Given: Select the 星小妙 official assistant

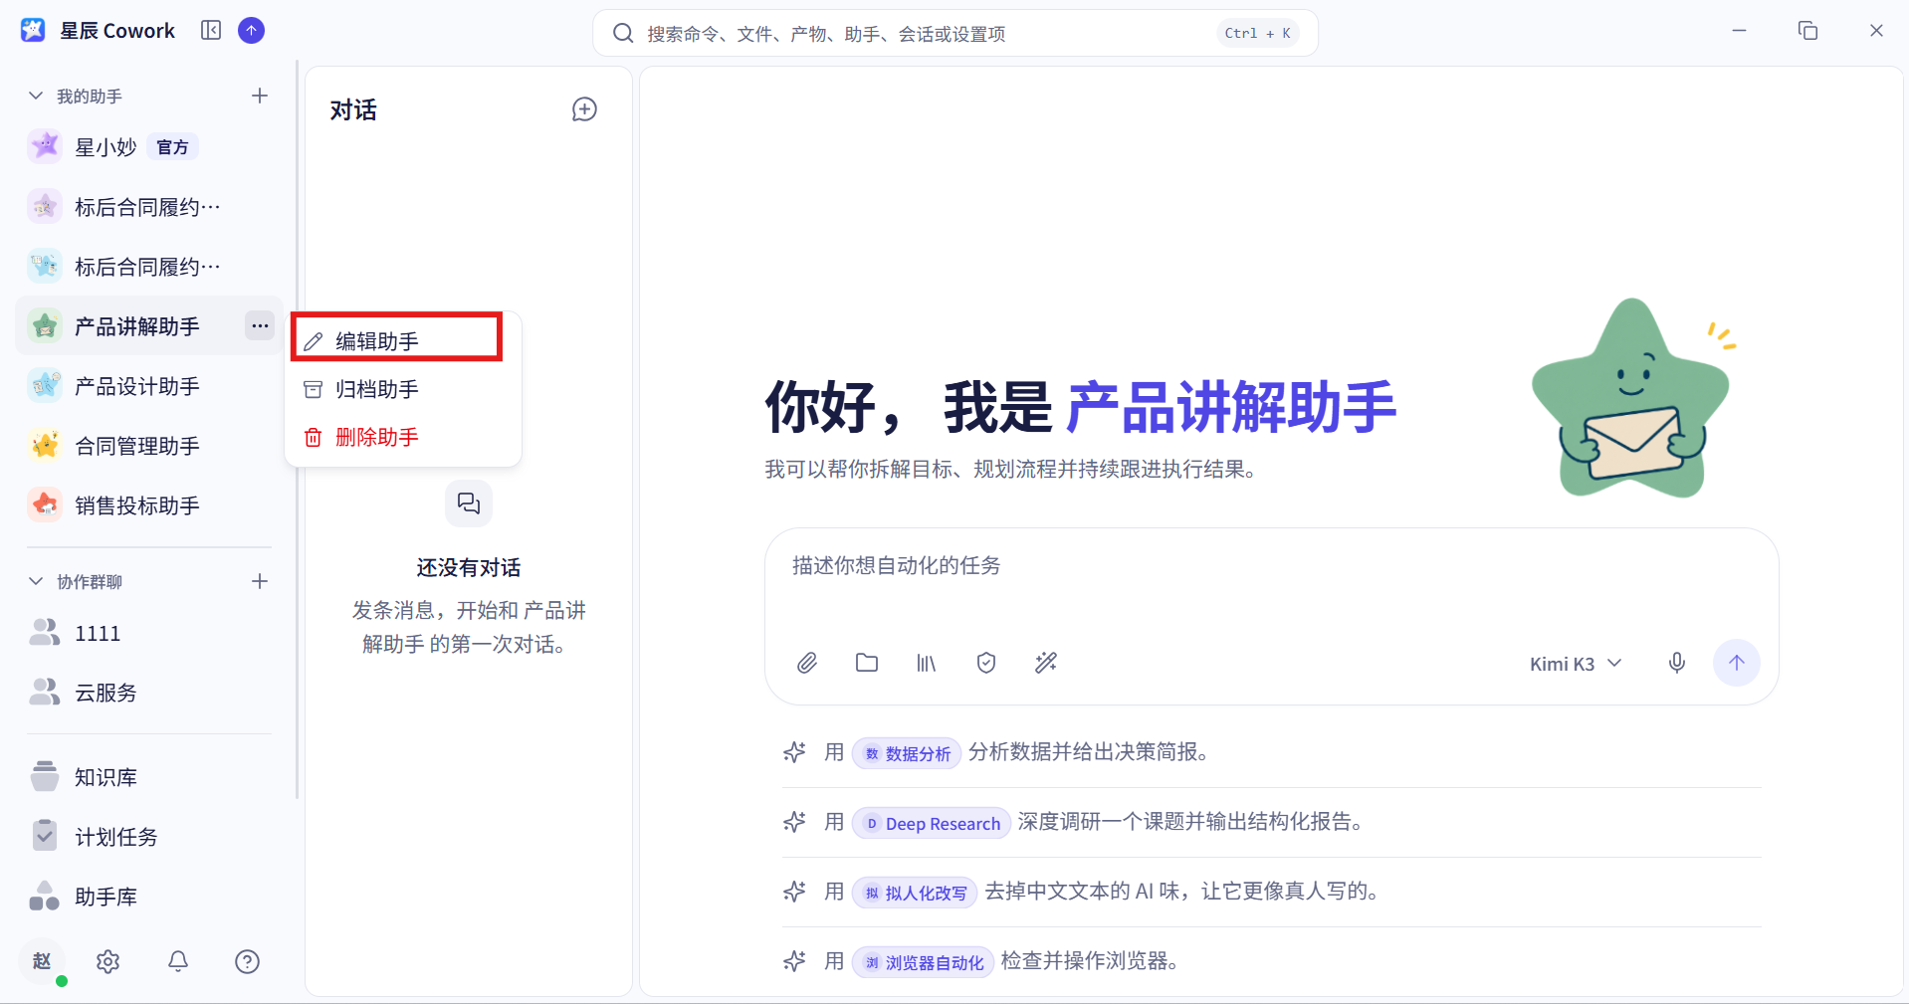Looking at the screenshot, I should tap(149, 147).
